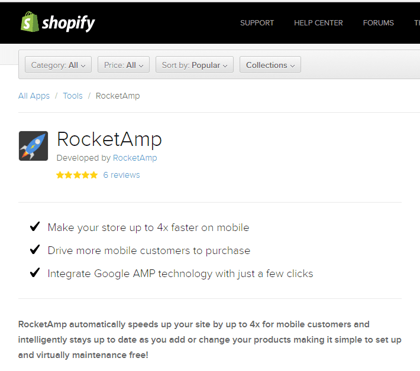
Task: Click the RocketAmp breadcrumb current page text
Action: tap(118, 96)
